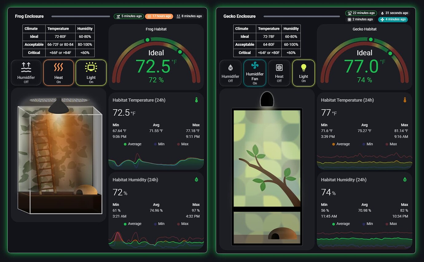Image resolution: width=424 pixels, height=262 pixels.
Task: Click Frog '17 hours ago' heat chip
Action: click(x=159, y=16)
